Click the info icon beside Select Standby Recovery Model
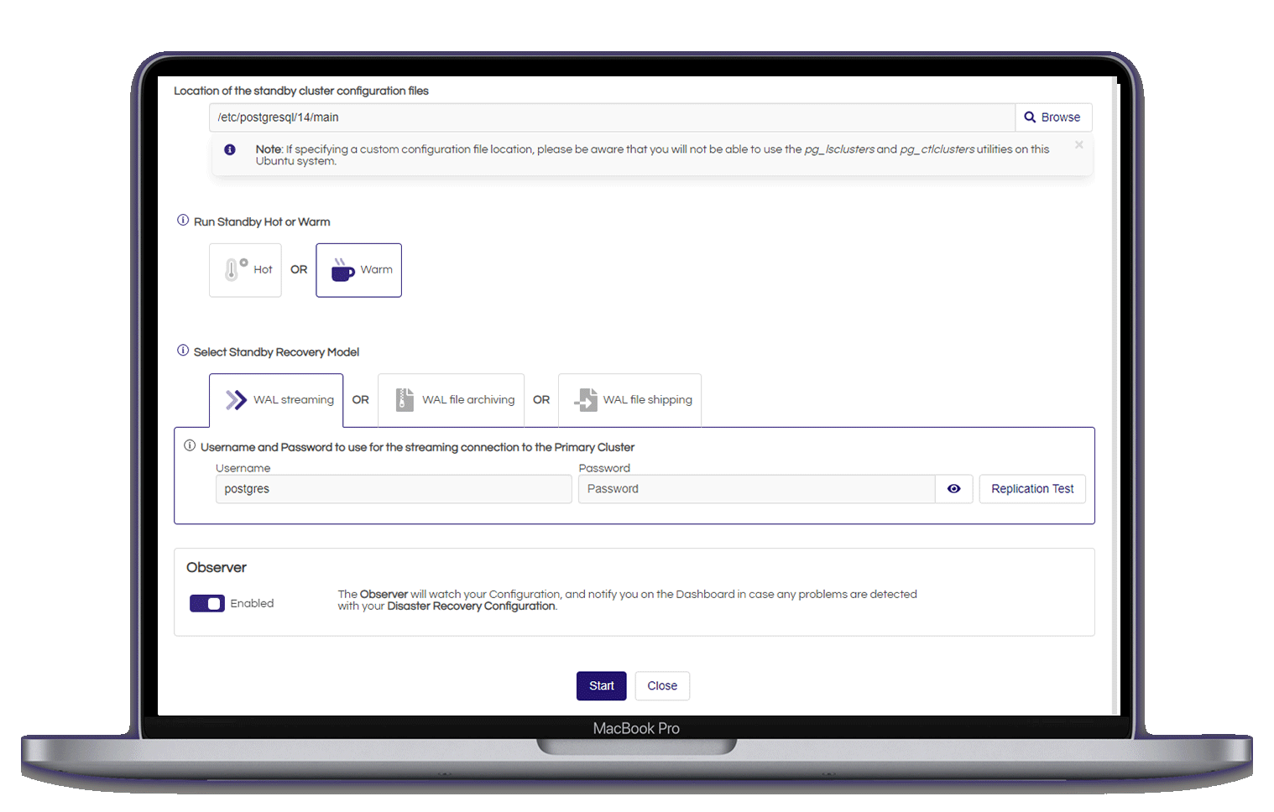 tap(182, 350)
